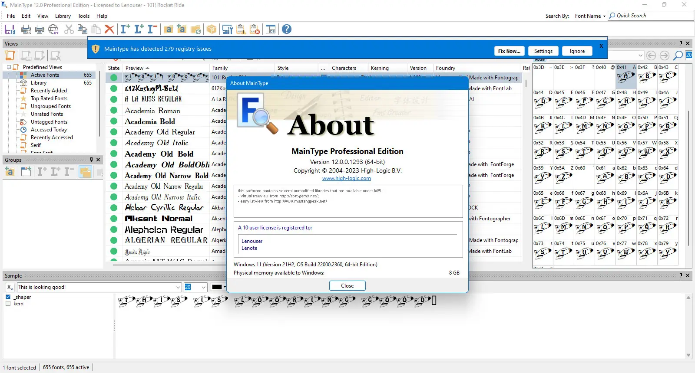This screenshot has width=695, height=373.
Task: Open Print Preview from the toolbar
Action: [26, 29]
